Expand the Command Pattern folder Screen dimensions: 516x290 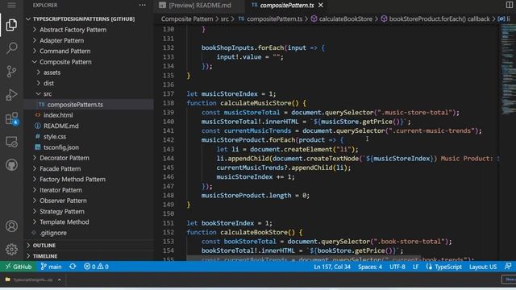coord(64,52)
